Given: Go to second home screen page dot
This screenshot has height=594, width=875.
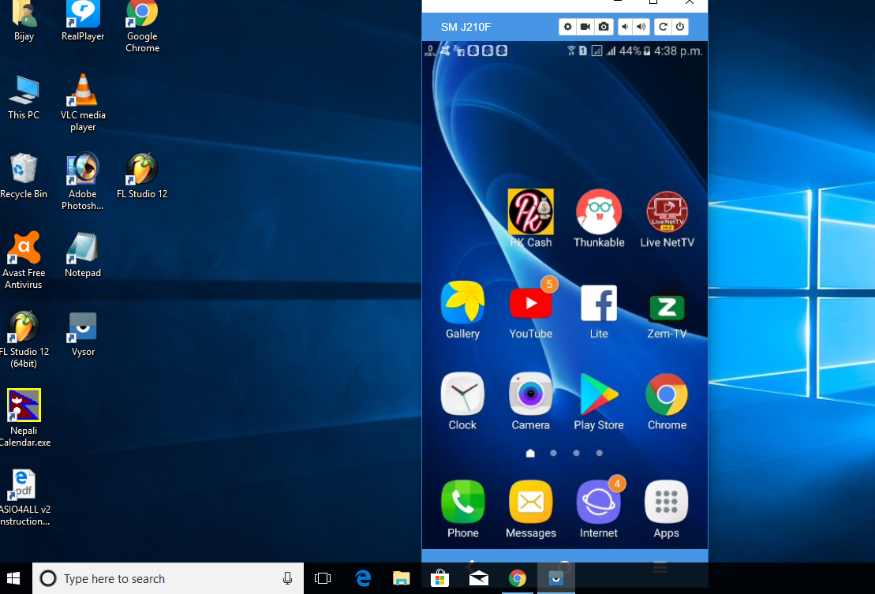Looking at the screenshot, I should (553, 453).
